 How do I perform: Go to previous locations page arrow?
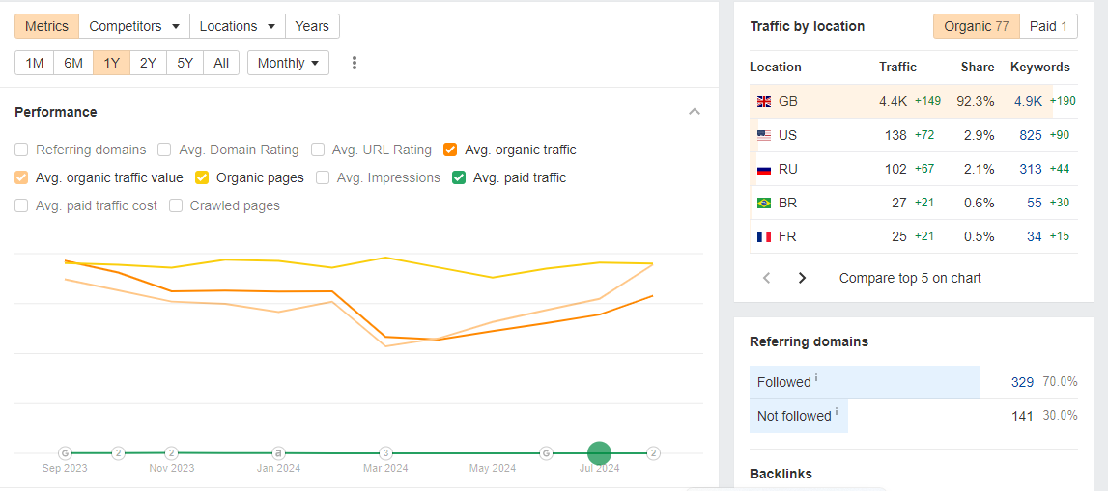pyautogui.click(x=767, y=278)
